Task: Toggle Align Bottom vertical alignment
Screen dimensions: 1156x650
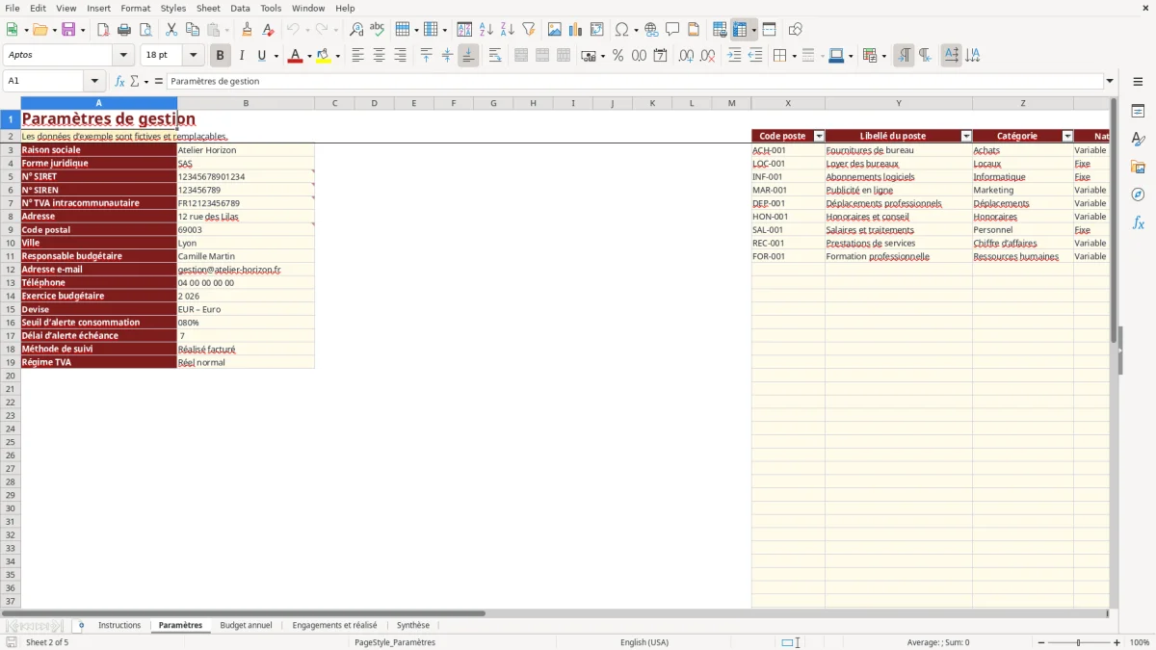Action: (468, 56)
